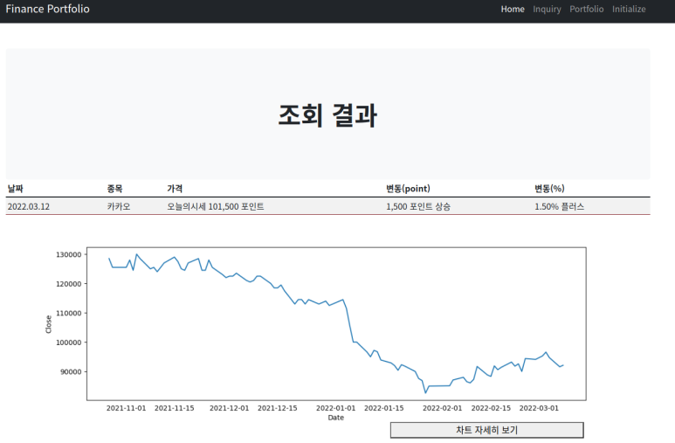Select the 날짜 column header
Screen dimensions: 675x443
tap(15, 189)
